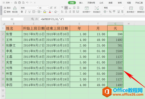Click the formula bar with DATEDIF formula
This screenshot has height=99, width=145.
tap(92, 19)
